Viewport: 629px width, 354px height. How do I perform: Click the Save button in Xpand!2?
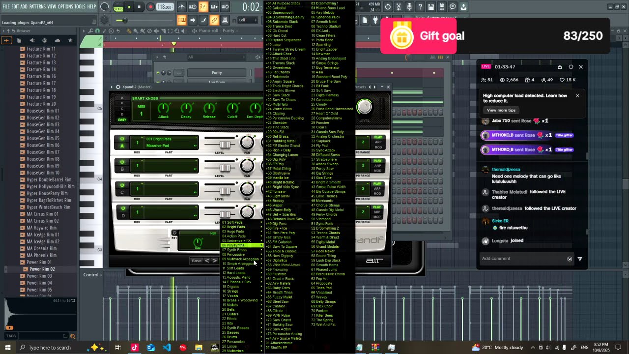click(x=197, y=261)
